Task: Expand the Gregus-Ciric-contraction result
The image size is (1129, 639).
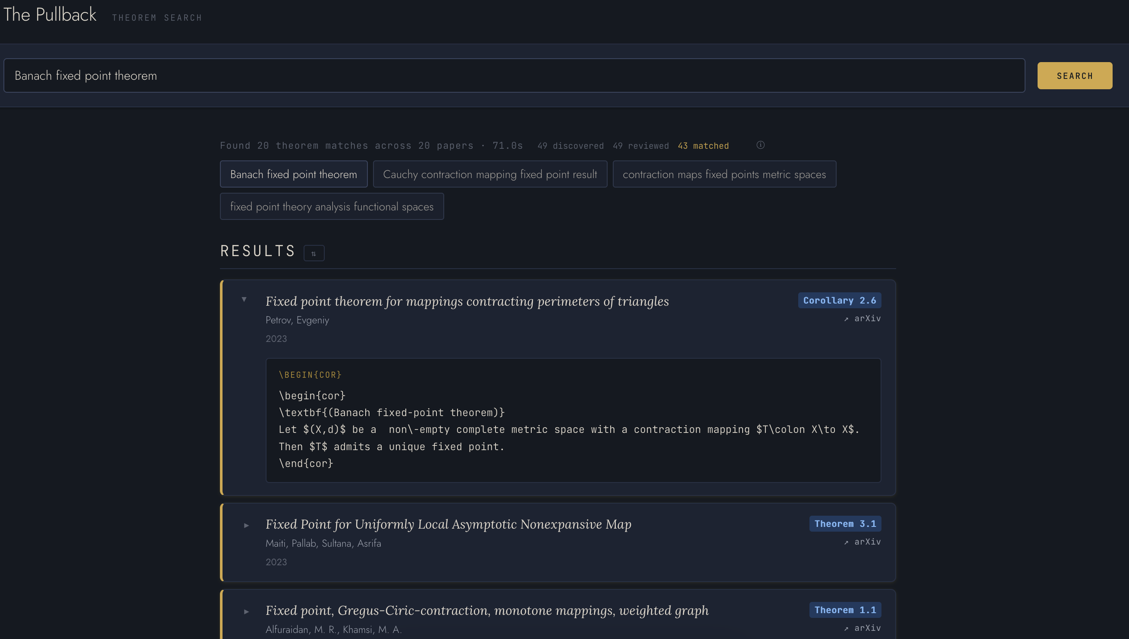Action: coord(246,611)
